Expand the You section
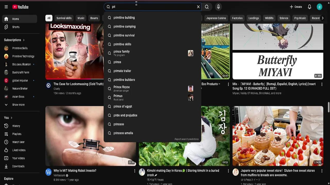Image resolution: width=330 pixels, height=185 pixels. click(8, 118)
